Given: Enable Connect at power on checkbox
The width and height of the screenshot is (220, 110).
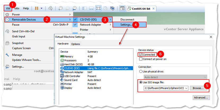Looking at the screenshot, I should [x=141, y=59].
